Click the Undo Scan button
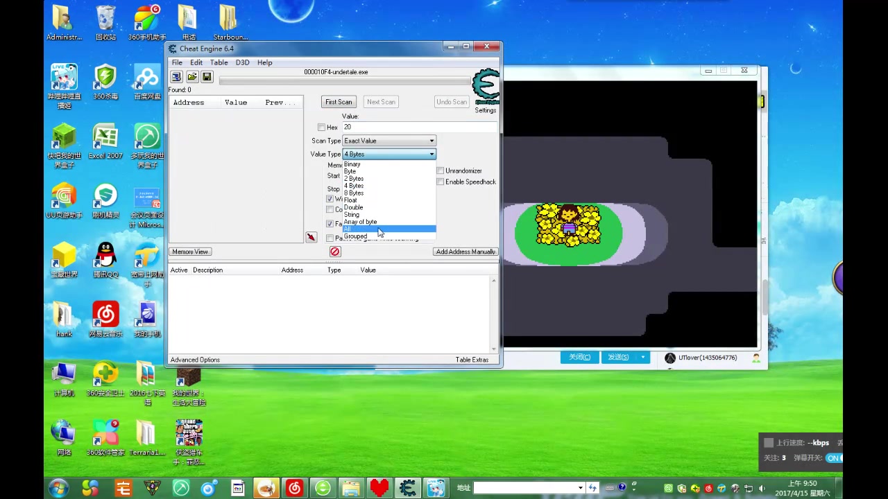The width and height of the screenshot is (888, 499). pyautogui.click(x=452, y=102)
